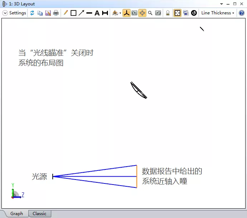Image resolution: width=247 pixels, height=218 pixels.
Task: Switch to the Classic tab
Action: (39, 214)
